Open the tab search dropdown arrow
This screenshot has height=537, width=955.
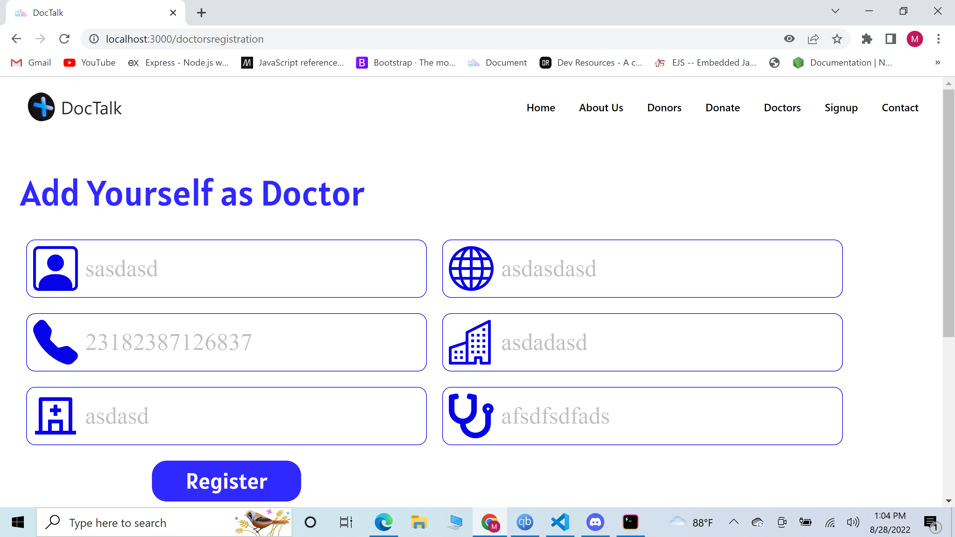(x=835, y=11)
